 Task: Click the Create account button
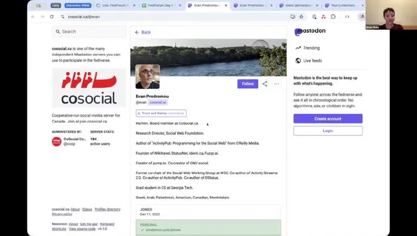pos(328,119)
